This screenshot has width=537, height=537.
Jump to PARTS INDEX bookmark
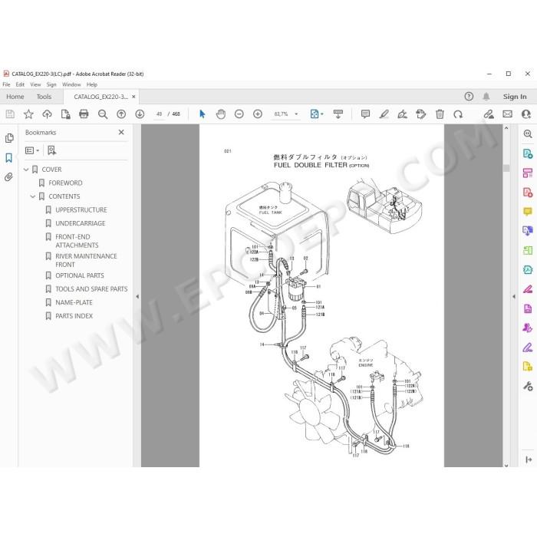(74, 316)
